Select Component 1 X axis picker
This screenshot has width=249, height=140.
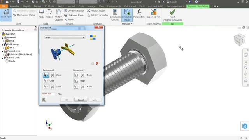tap(46, 87)
